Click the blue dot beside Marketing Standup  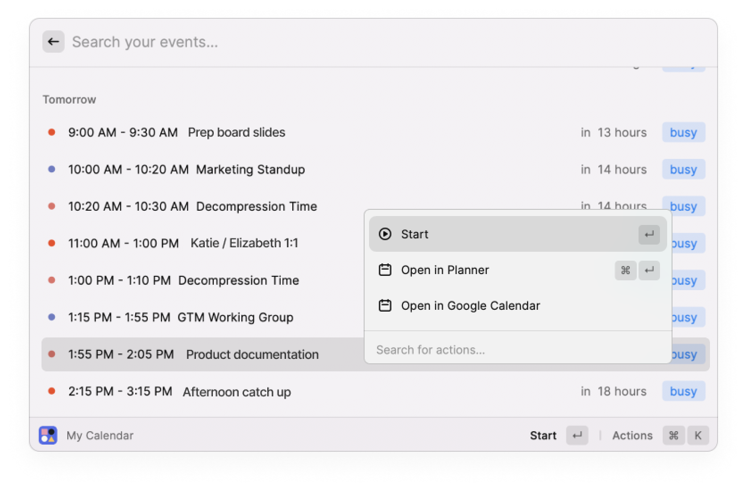(x=52, y=169)
